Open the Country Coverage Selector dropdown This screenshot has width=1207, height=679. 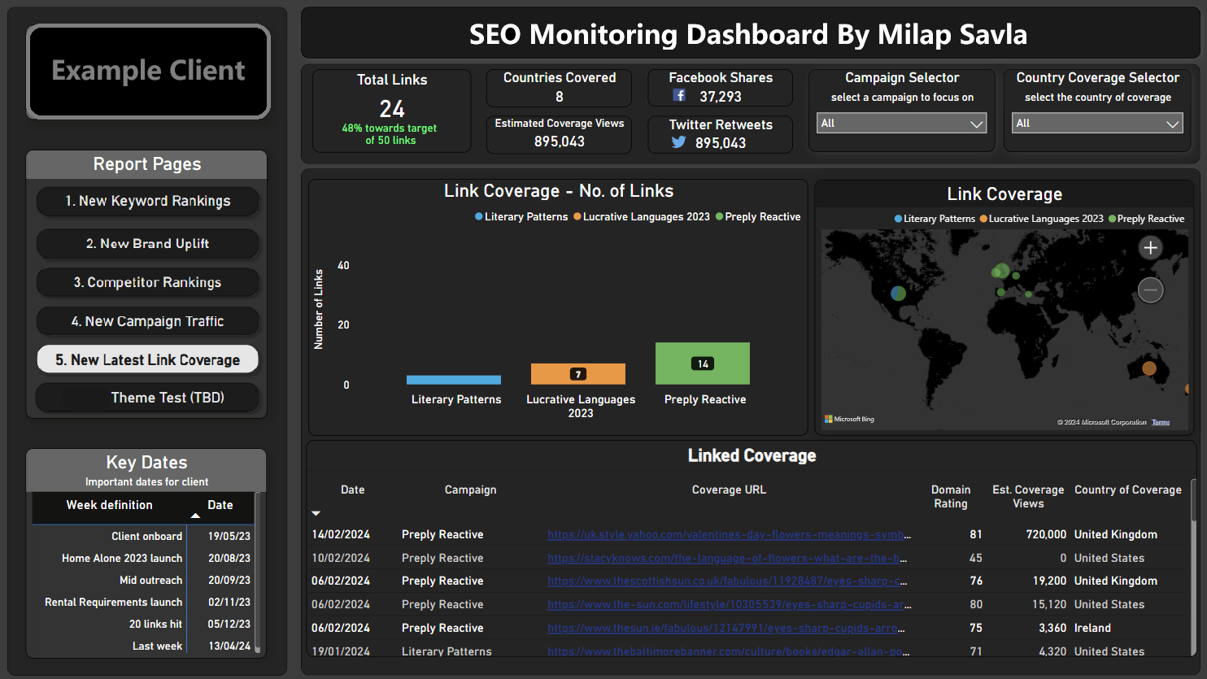point(1096,124)
